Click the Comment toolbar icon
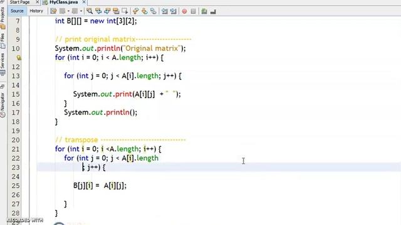This screenshot has width=401, height=225. (x=204, y=11)
